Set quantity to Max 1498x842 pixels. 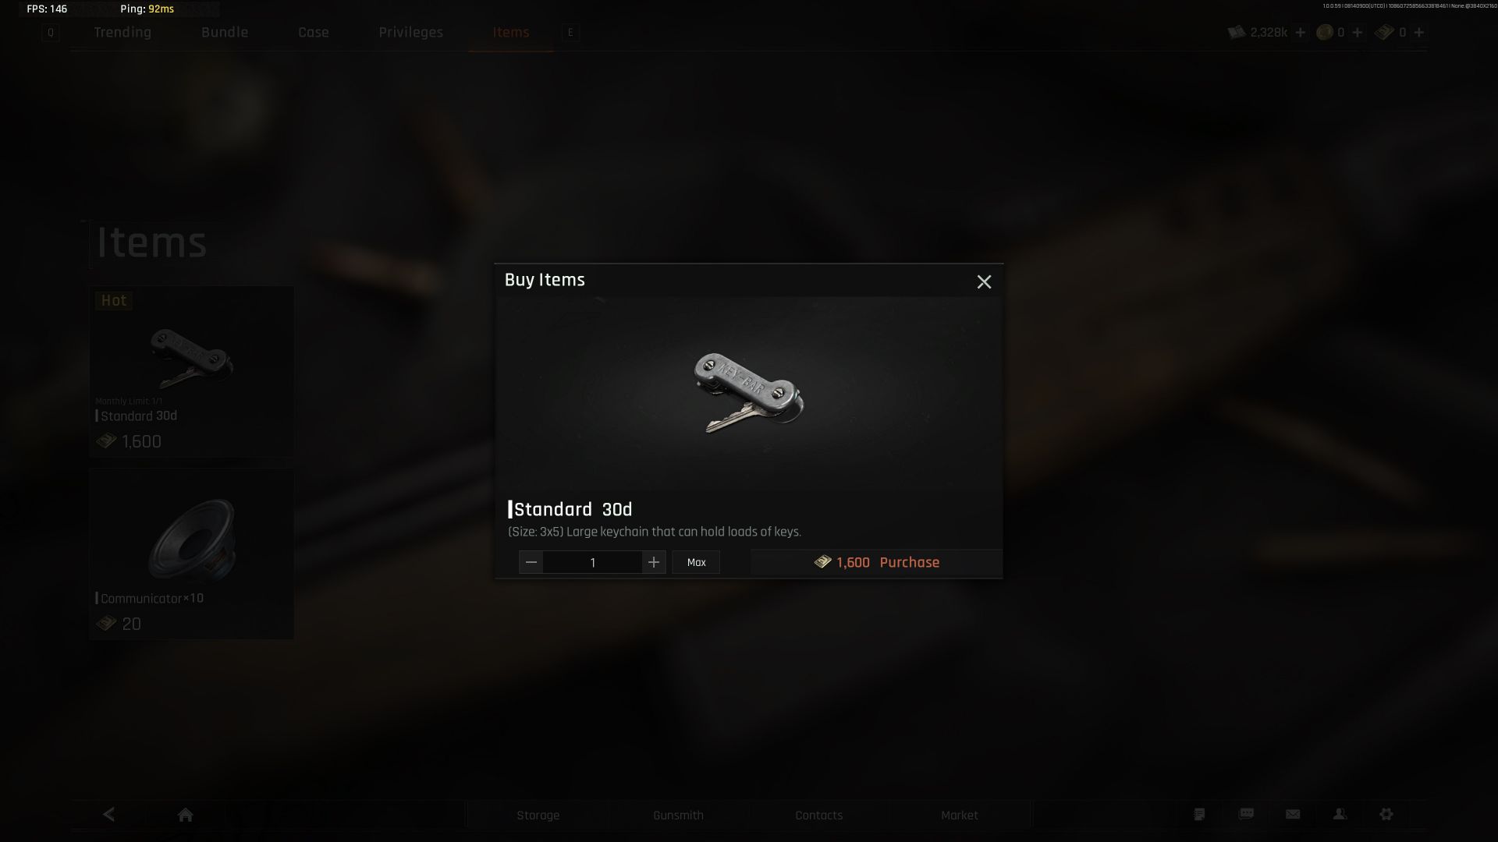click(696, 562)
